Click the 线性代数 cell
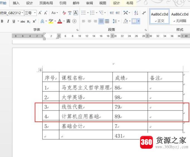The height and width of the screenshot is (157, 190). [x=86, y=106]
